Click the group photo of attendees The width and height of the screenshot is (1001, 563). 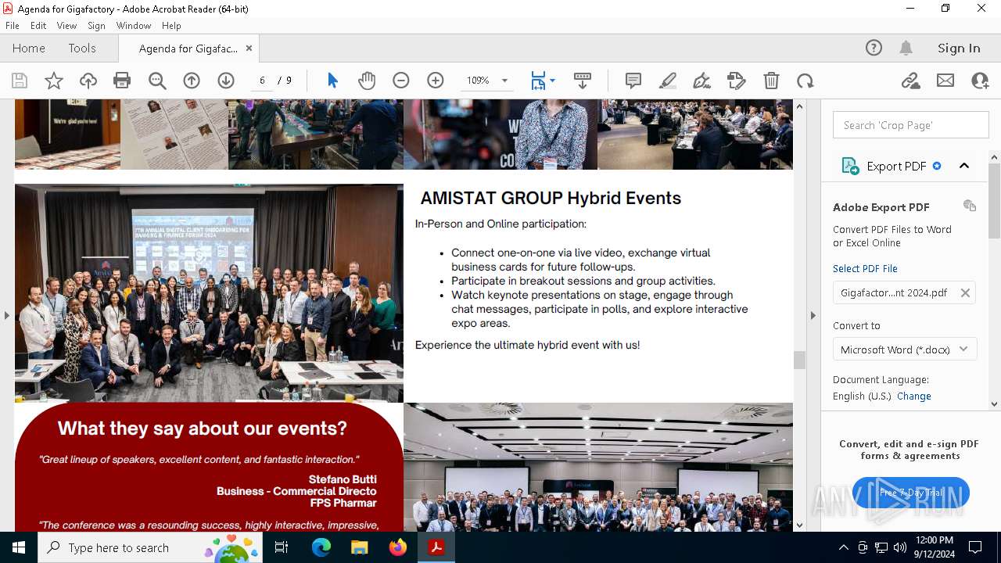point(209,293)
